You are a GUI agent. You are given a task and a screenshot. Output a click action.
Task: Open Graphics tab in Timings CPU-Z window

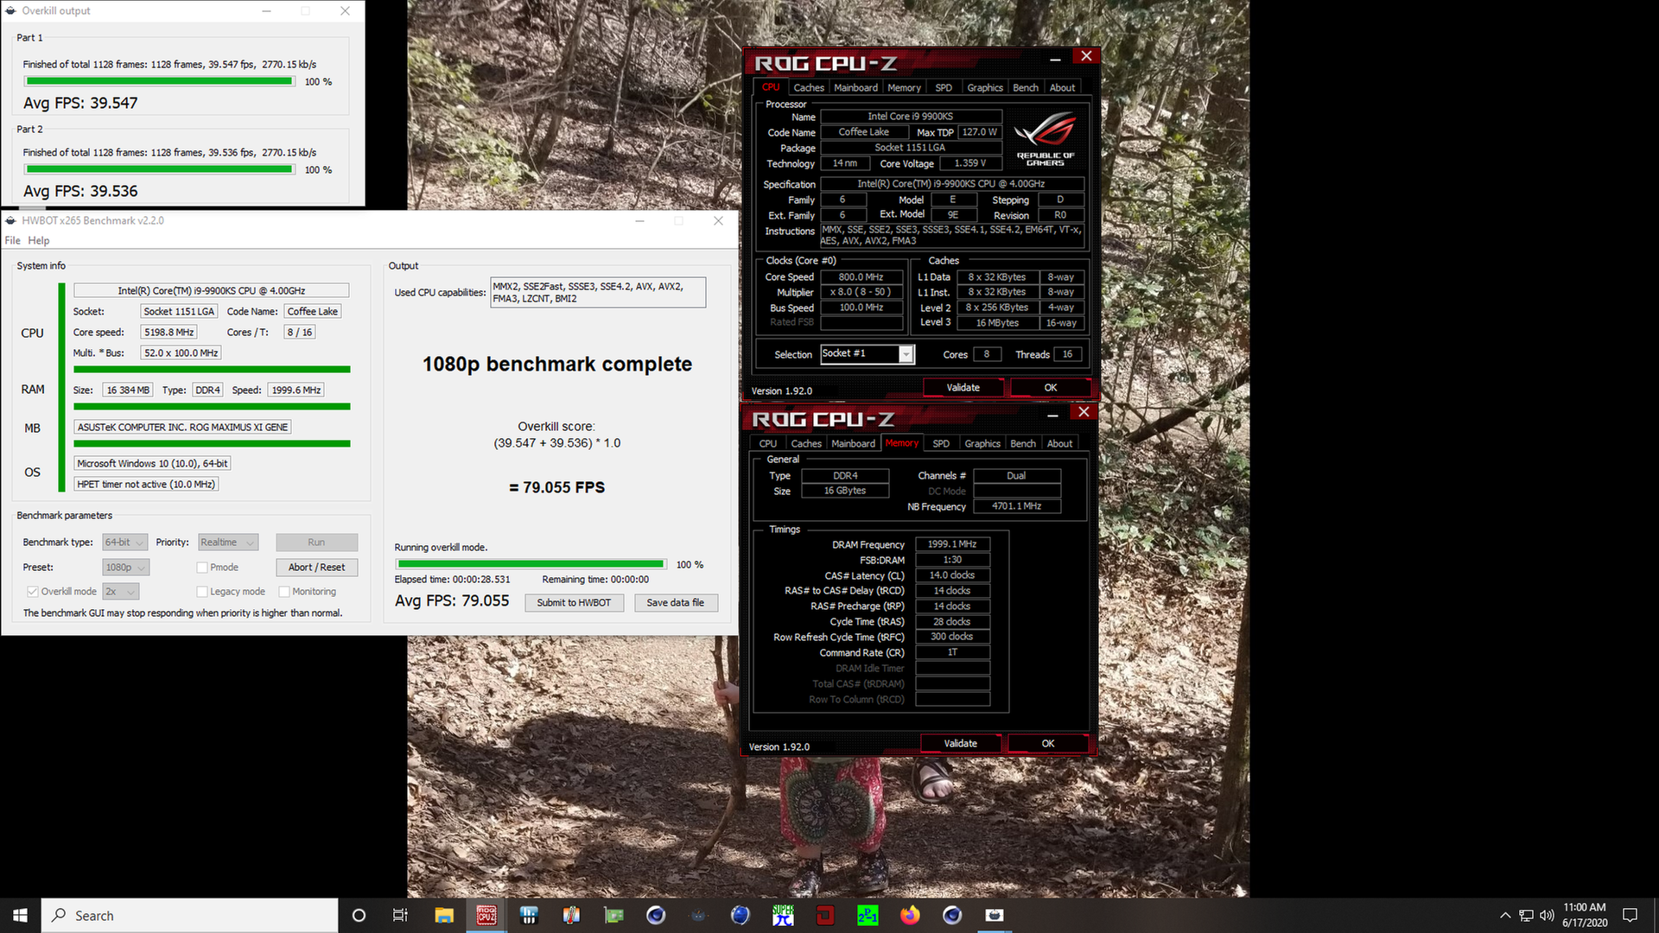point(982,443)
